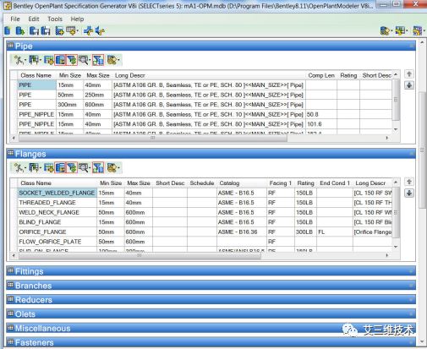Open the Tools menu
This screenshot has width=427, height=349.
(55, 19)
